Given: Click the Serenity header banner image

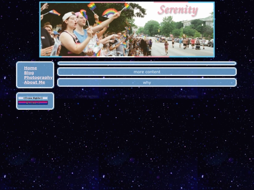Looking at the screenshot, I should pos(127,30).
